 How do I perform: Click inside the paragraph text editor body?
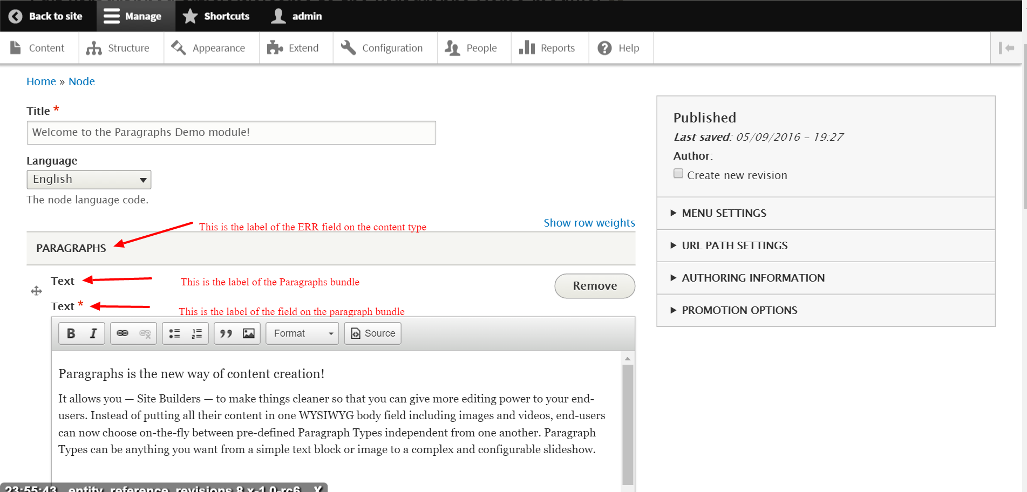click(336, 421)
